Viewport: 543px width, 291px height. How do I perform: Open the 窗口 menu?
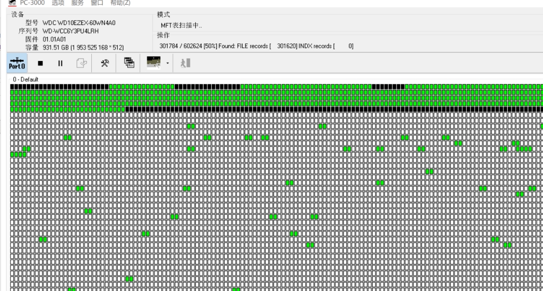click(x=97, y=3)
